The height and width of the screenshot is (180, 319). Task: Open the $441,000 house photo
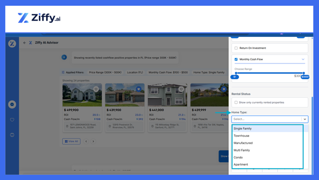pos(167,95)
